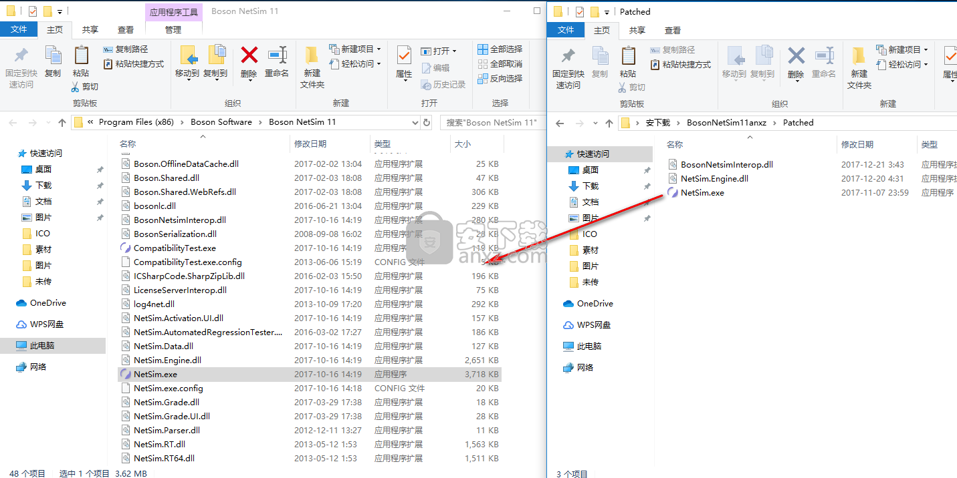This screenshot has height=478, width=957.
Task: Open 下载 in Patched window sidebar
Action: [x=584, y=186]
